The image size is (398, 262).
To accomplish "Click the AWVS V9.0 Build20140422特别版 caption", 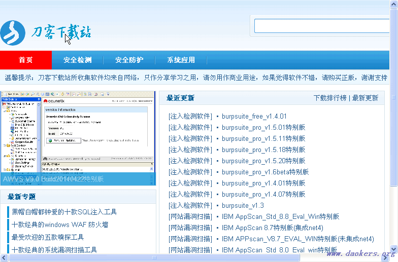I will [53, 179].
